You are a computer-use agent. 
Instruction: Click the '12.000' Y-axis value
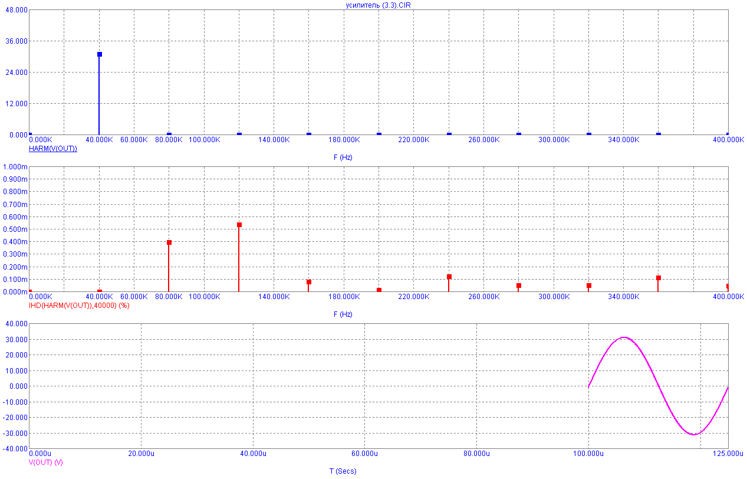[x=15, y=104]
